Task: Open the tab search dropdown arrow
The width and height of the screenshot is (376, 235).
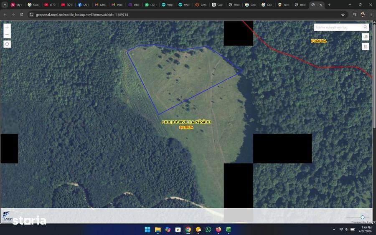Action: pos(5,5)
